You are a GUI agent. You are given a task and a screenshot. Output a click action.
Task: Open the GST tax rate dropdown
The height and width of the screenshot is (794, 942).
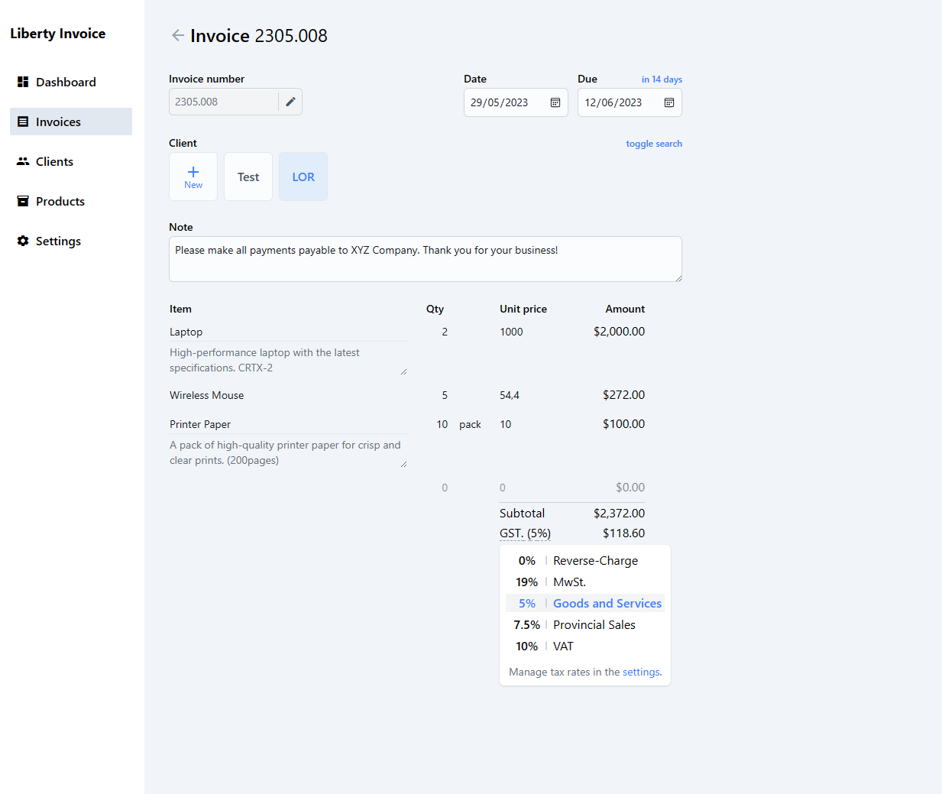point(525,533)
